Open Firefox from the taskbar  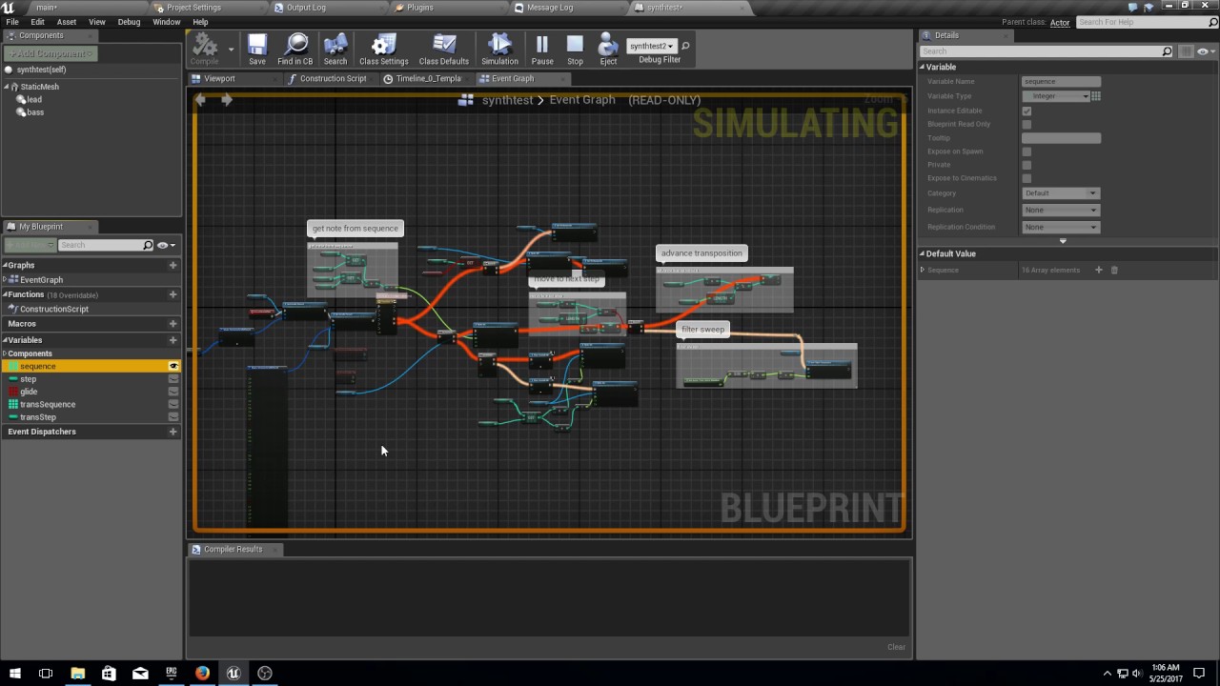tap(202, 673)
